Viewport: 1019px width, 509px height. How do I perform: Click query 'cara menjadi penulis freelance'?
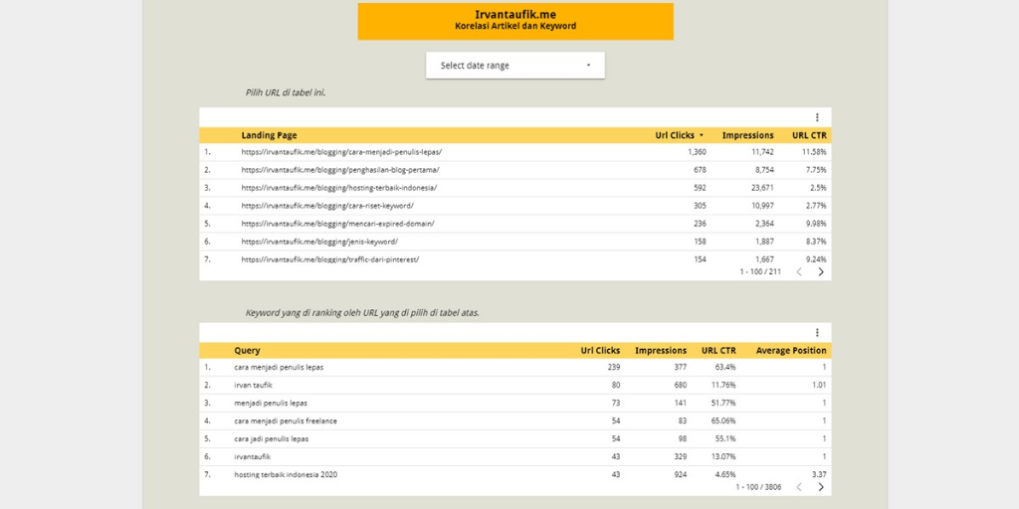286,421
